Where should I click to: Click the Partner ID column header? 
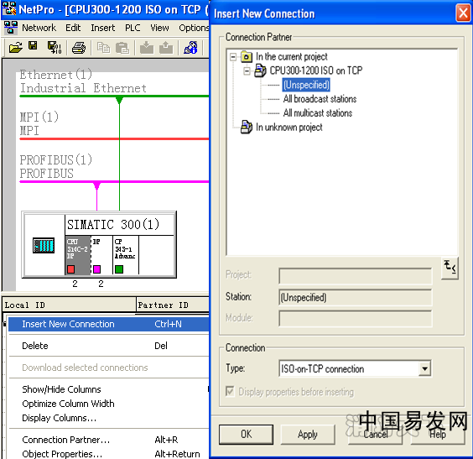(173, 305)
